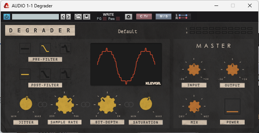Click the PRE-FILTER label

pyautogui.click(x=45, y=60)
